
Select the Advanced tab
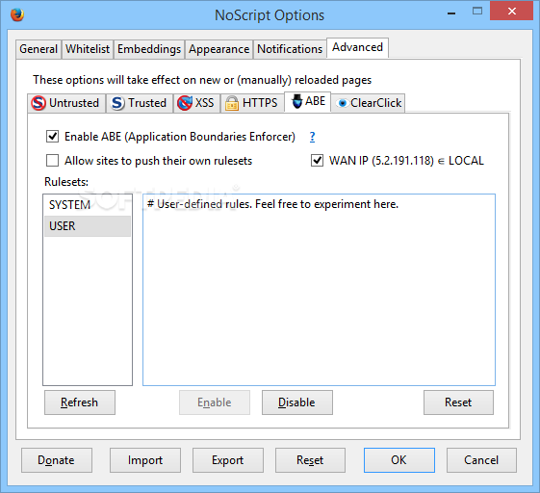tap(357, 47)
